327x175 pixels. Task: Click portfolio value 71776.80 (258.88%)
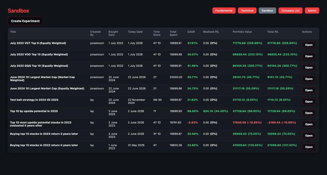pos(248,43)
